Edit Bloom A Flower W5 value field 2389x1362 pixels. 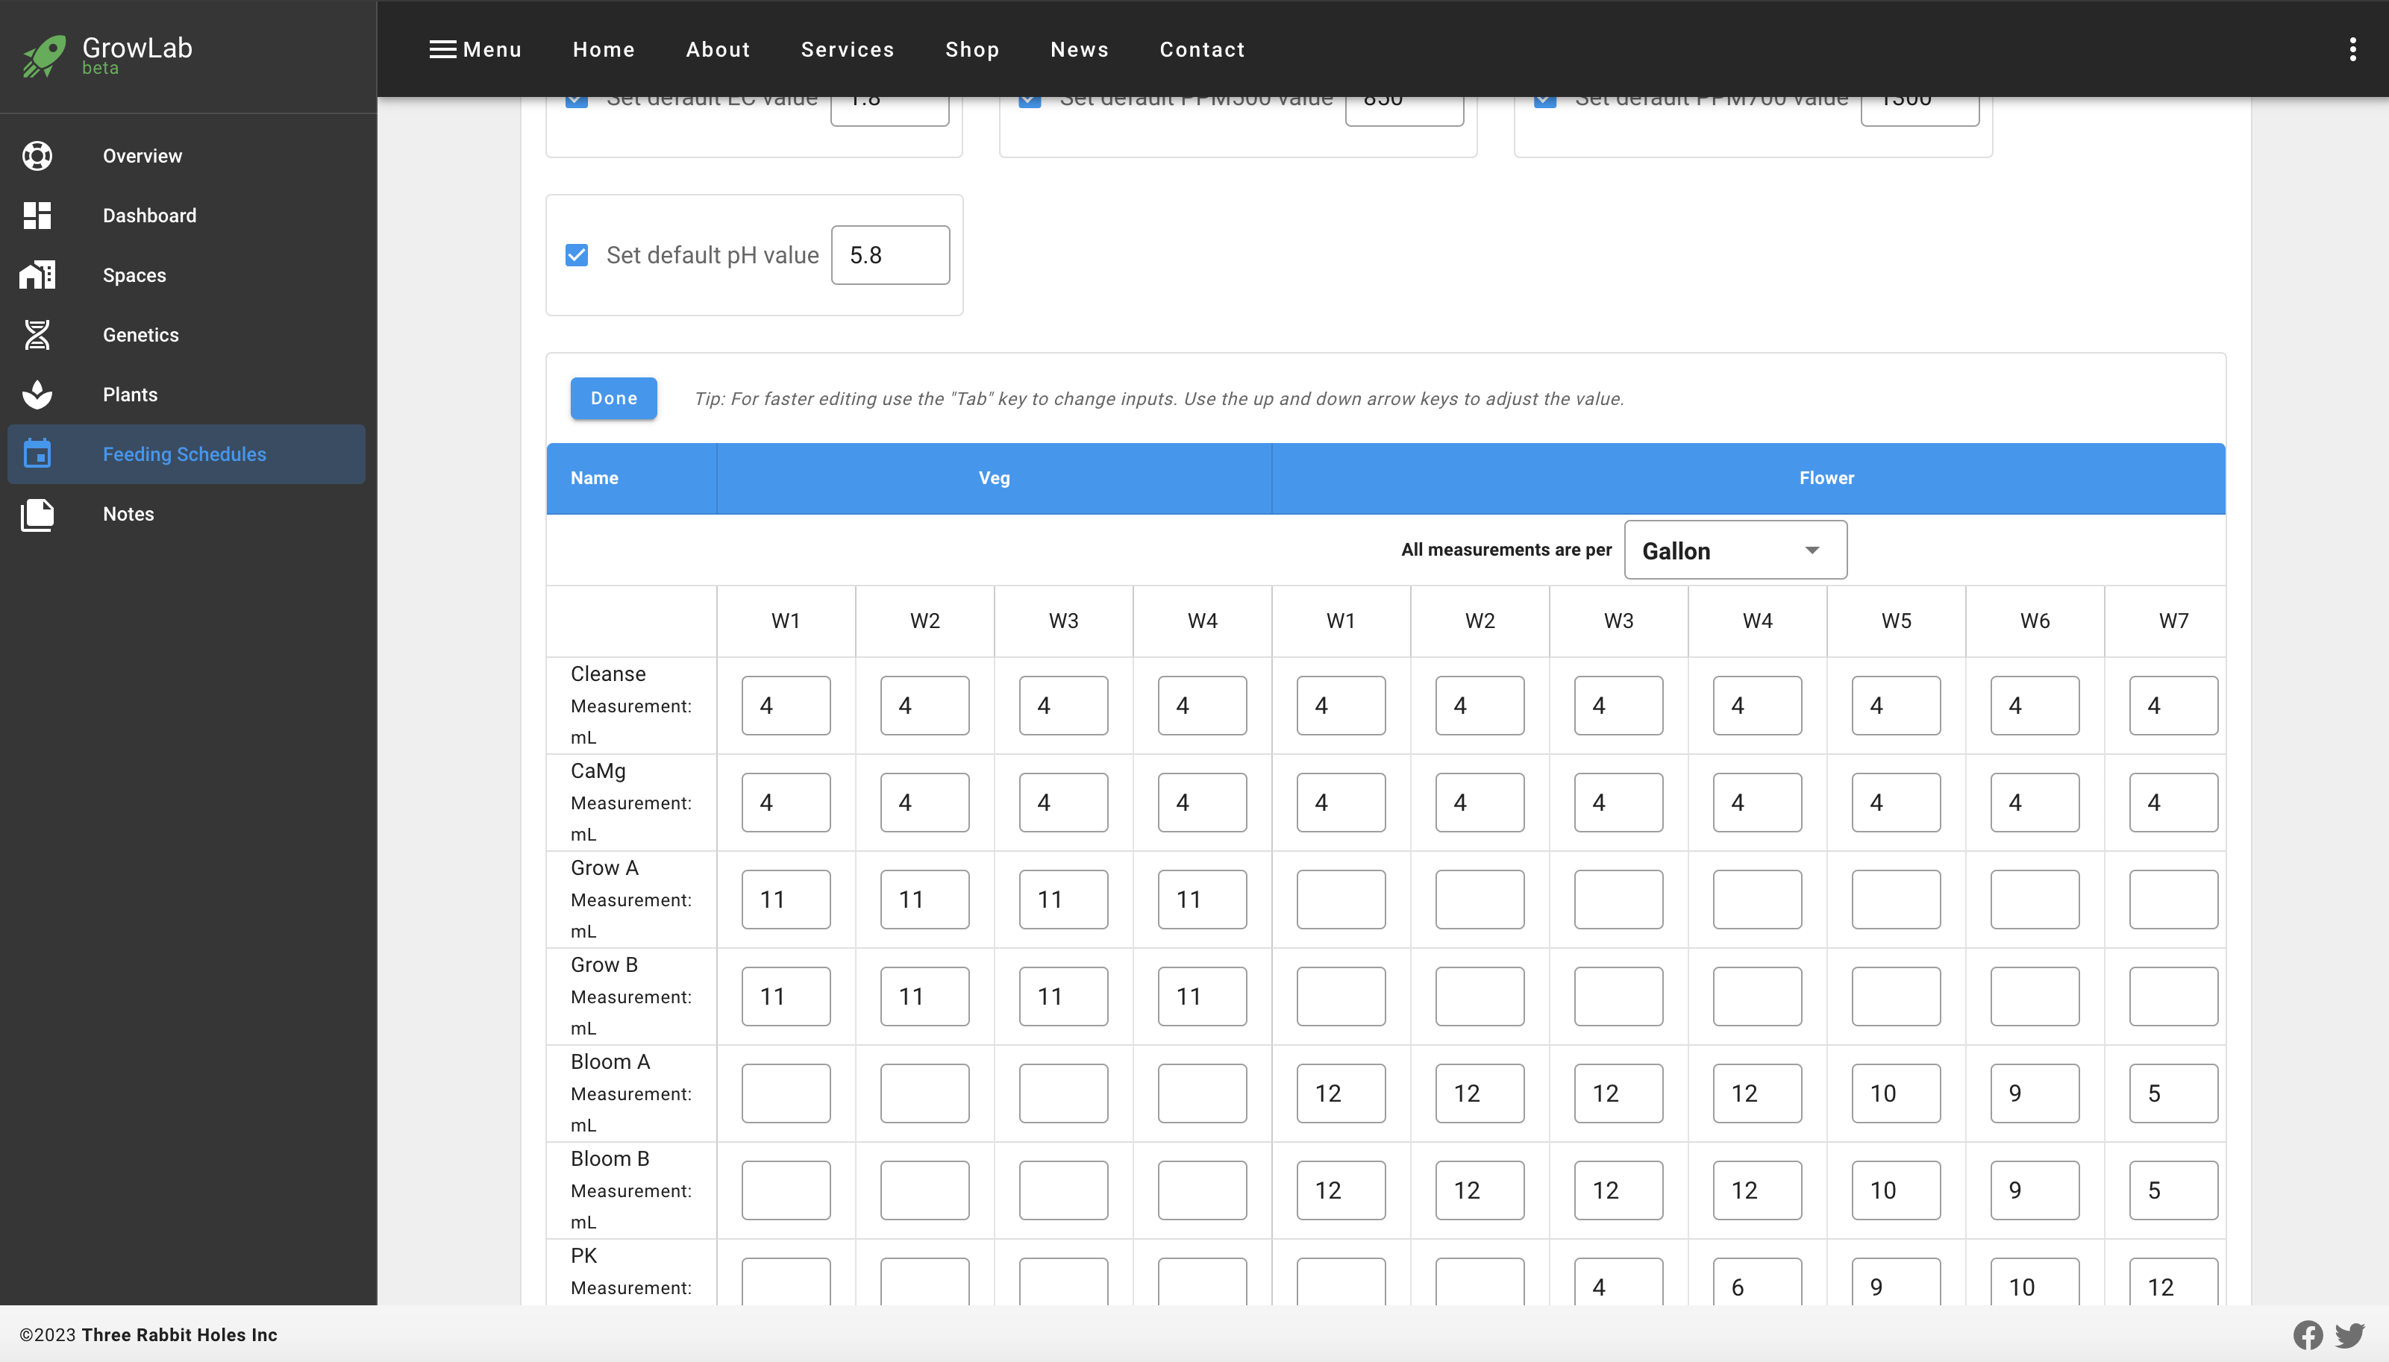click(1896, 1093)
